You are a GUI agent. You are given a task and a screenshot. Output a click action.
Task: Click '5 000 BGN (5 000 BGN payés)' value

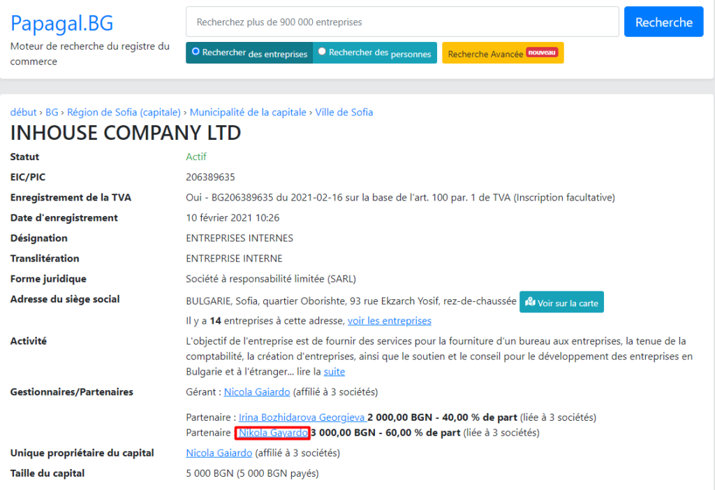pos(252,473)
